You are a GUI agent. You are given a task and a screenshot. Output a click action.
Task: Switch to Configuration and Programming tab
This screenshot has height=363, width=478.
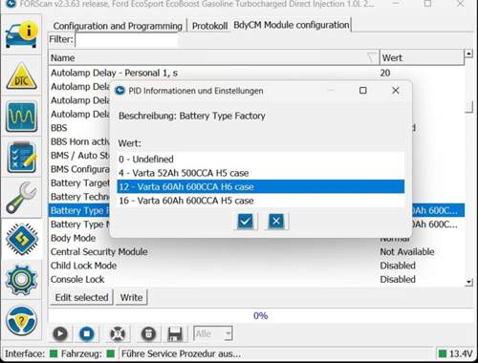click(x=118, y=26)
